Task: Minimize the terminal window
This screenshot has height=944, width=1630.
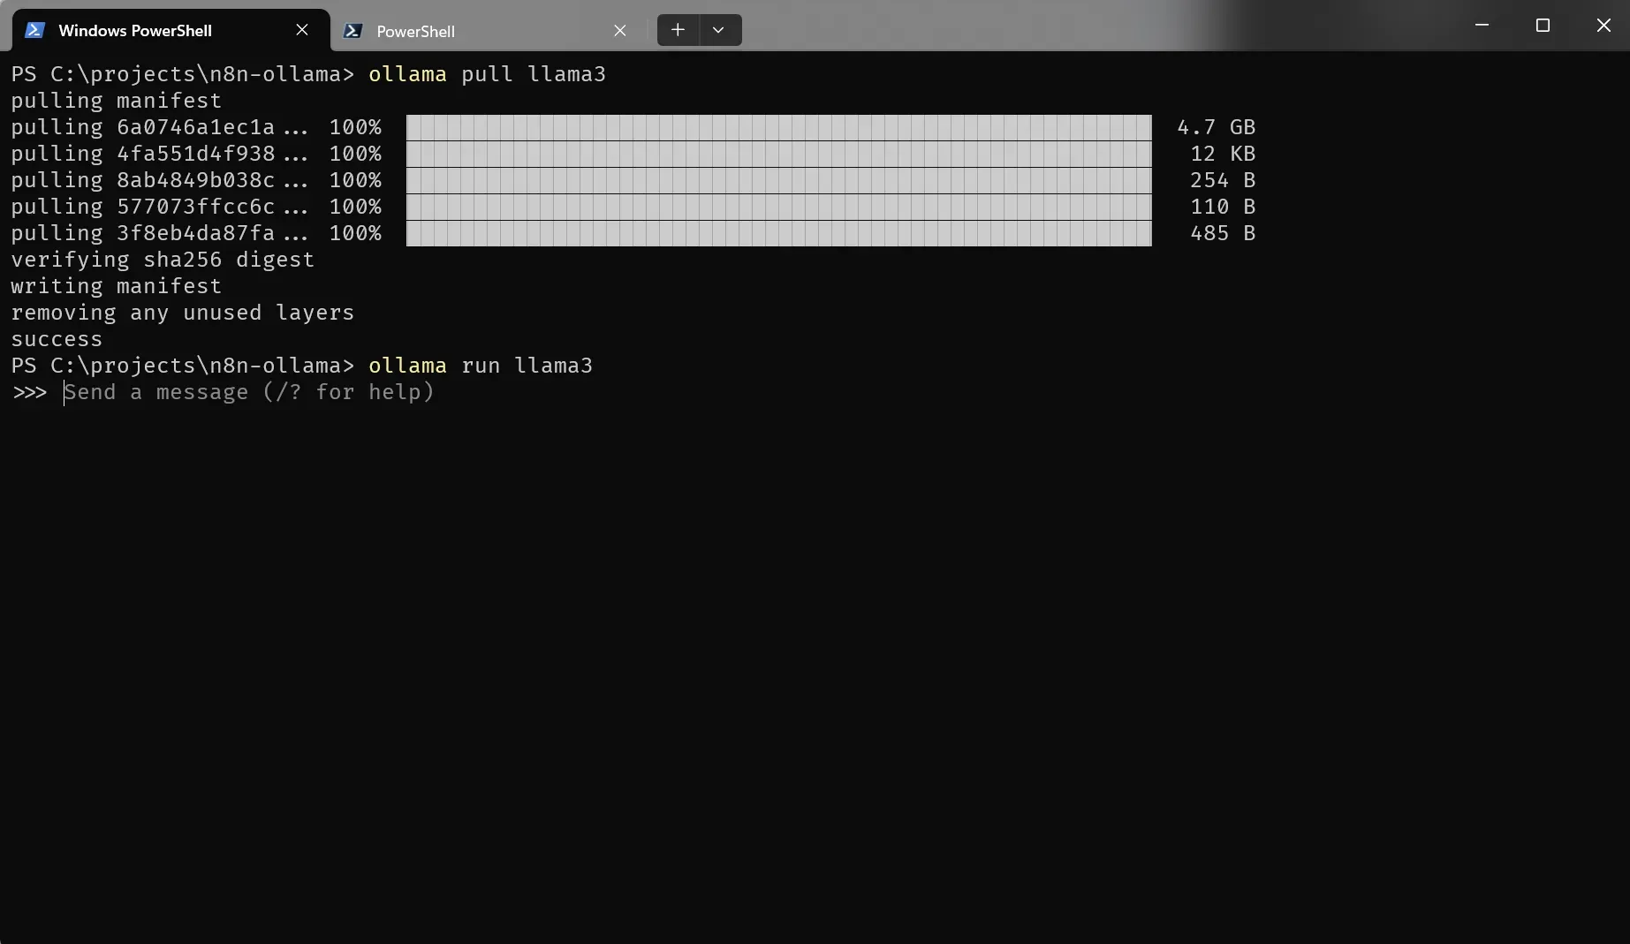Action: click(x=1482, y=25)
